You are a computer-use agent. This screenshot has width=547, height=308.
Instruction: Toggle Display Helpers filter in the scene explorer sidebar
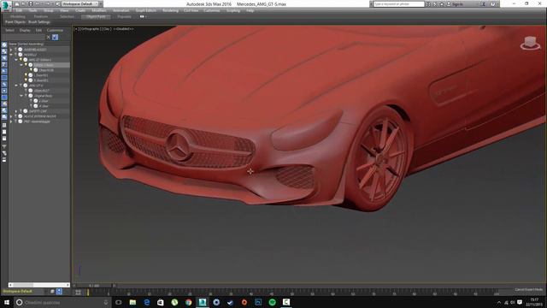click(4, 71)
